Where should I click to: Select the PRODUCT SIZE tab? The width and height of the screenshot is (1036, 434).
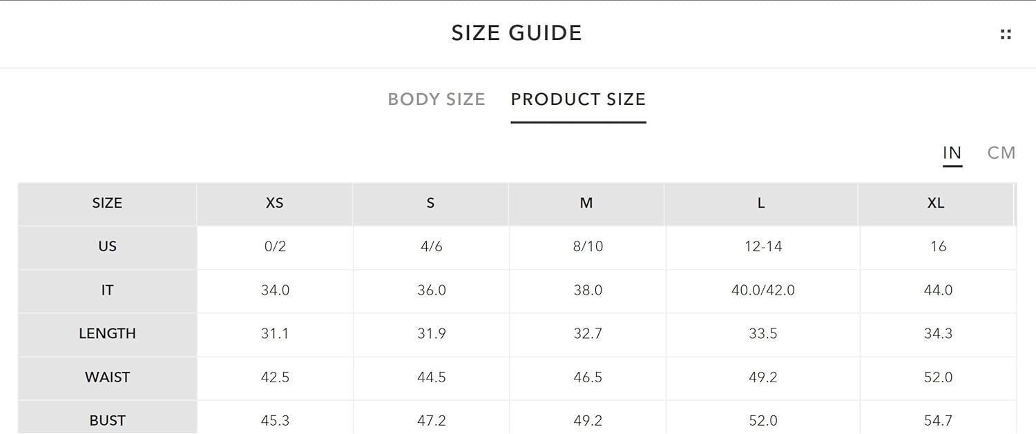[578, 99]
